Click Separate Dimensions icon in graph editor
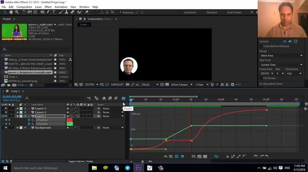The image size is (308, 172). [x=216, y=156]
